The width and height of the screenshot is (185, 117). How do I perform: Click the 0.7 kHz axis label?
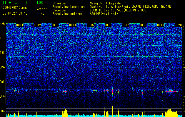click(3, 97)
